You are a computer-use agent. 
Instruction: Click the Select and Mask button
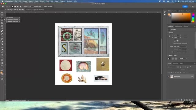[49, 6]
